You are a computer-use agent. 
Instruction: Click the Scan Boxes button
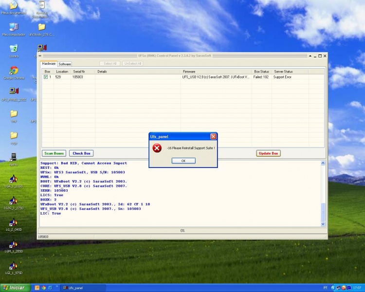[54, 153]
